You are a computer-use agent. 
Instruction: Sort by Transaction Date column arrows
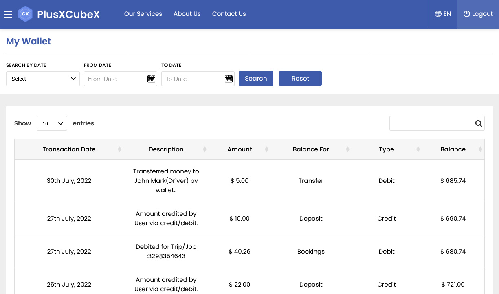pyautogui.click(x=119, y=149)
